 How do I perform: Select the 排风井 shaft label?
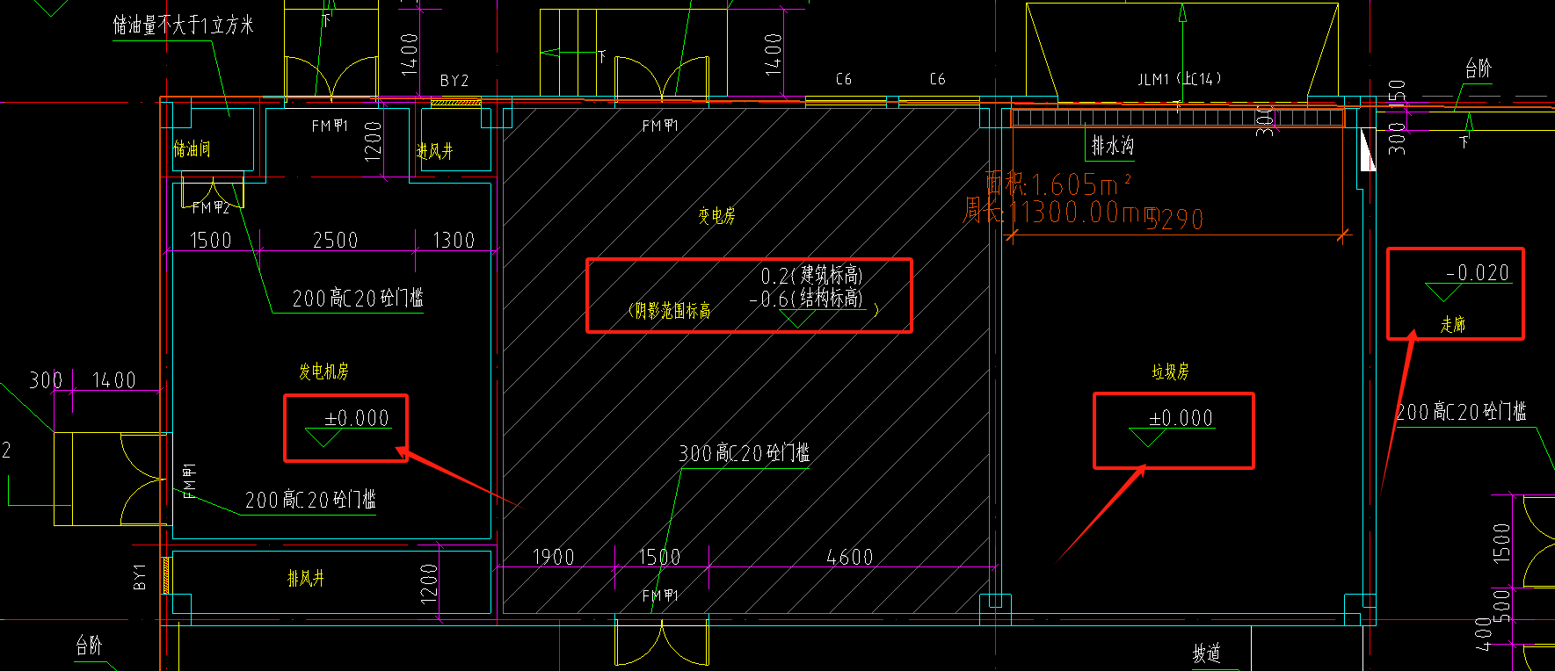306,578
